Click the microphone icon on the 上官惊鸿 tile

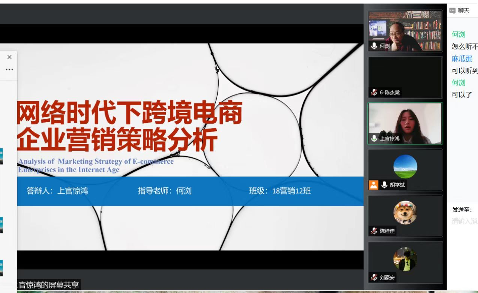[374, 138]
